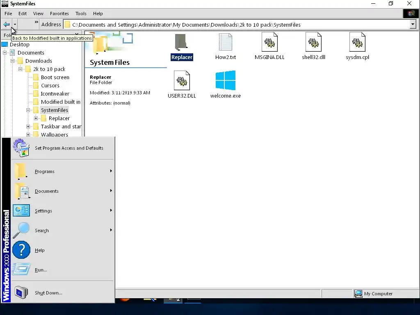Select Documents in the folder tree
The width and height of the screenshot is (420, 315).
(x=31, y=53)
